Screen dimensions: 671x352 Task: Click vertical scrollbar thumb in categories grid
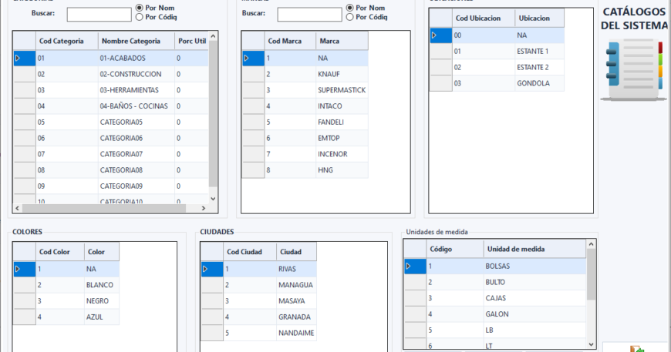(x=213, y=114)
